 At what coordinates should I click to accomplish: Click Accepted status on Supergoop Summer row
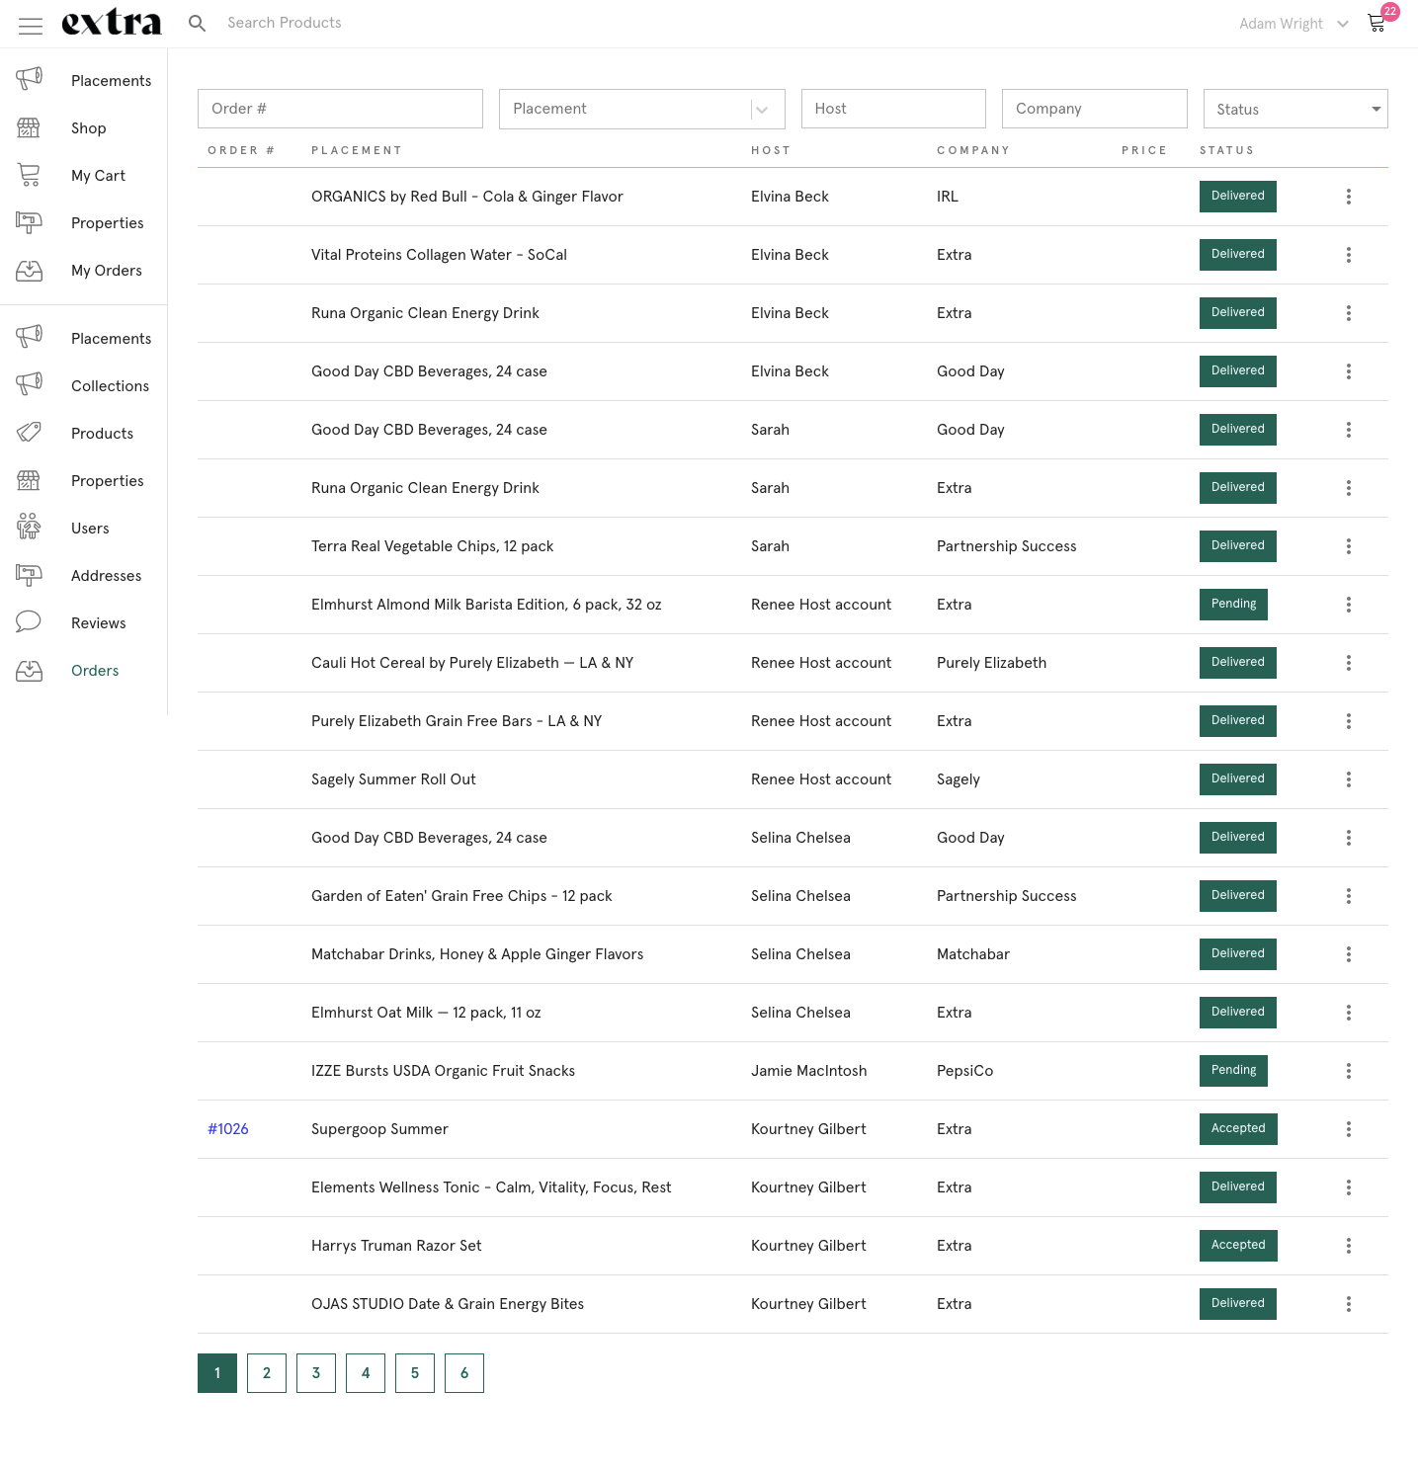click(1238, 1129)
